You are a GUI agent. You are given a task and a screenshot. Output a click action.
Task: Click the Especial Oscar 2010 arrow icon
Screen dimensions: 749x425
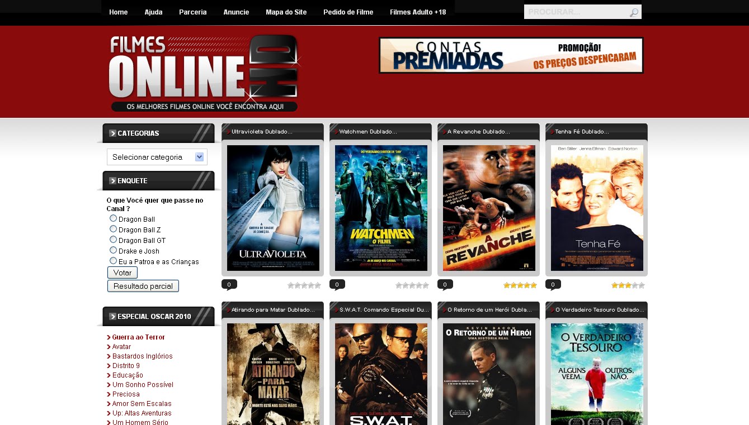pos(112,316)
